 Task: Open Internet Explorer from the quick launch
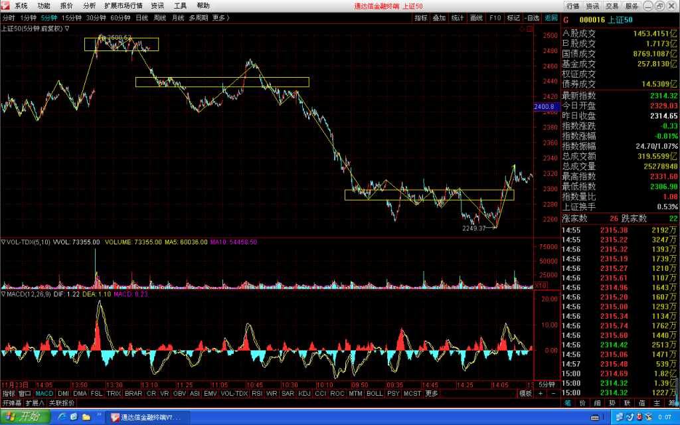[62, 417]
